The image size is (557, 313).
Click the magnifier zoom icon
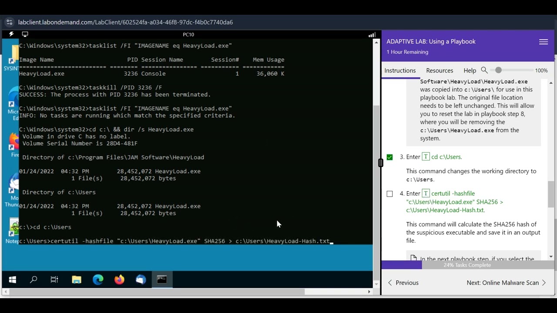tap(484, 70)
